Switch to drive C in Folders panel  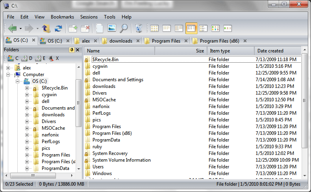[x=13, y=58]
